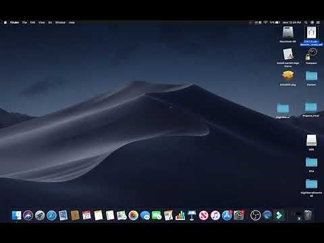This screenshot has height=243, width=324.
Task: Open the Notes app in Dock
Action: 99,215
